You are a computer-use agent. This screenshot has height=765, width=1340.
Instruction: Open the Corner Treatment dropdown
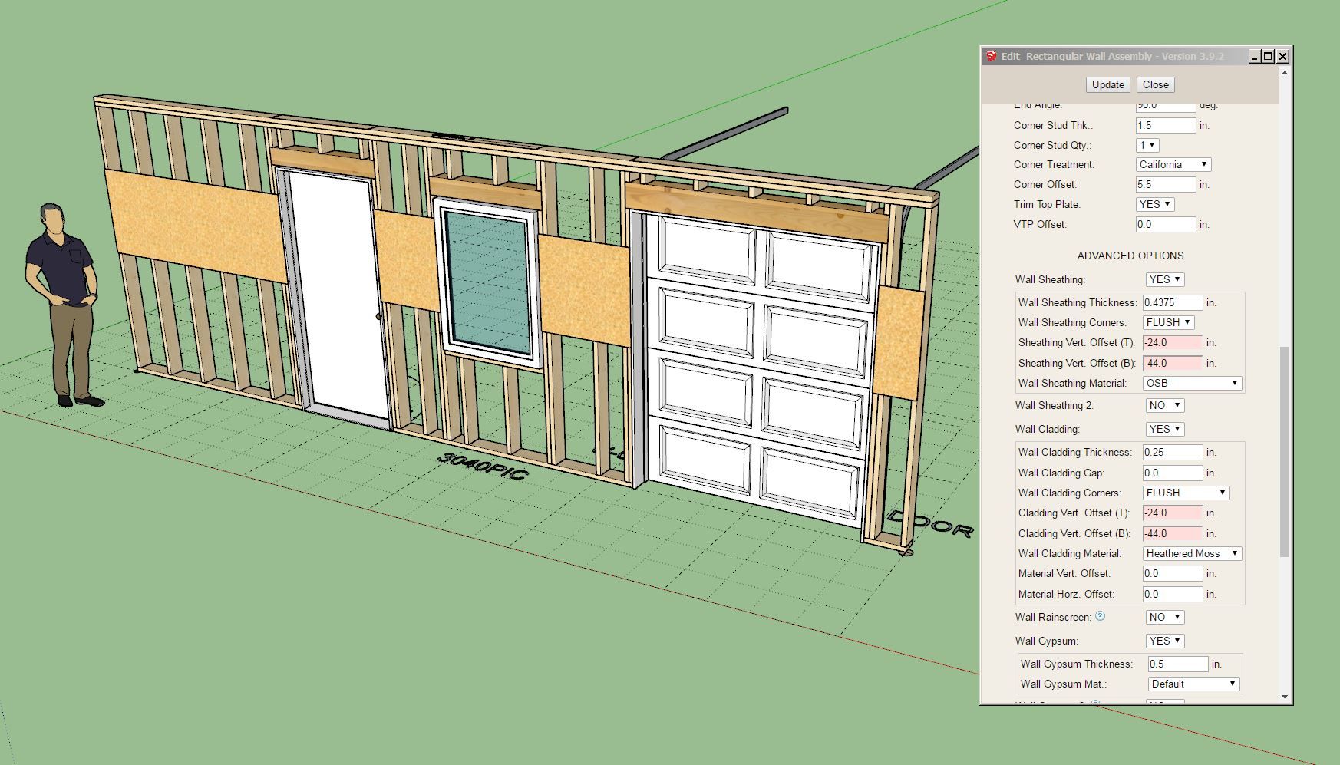point(1173,164)
